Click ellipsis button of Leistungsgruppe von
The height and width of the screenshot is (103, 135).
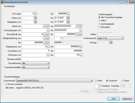(x=48, y=30)
